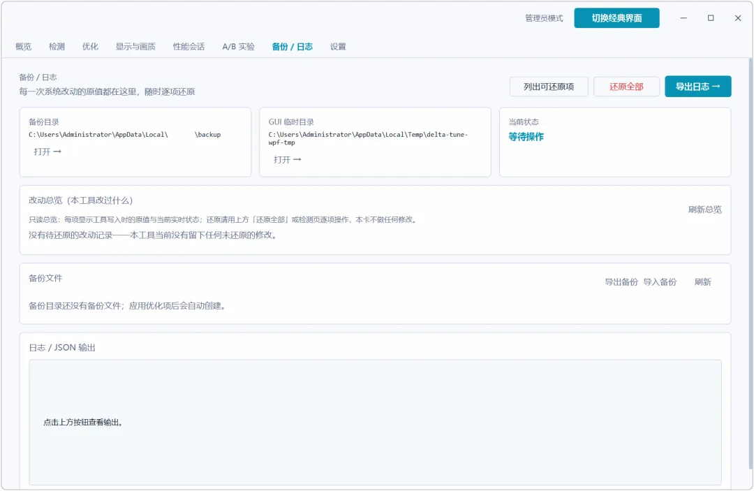Go to 显示与画质 tab

[x=135, y=47]
